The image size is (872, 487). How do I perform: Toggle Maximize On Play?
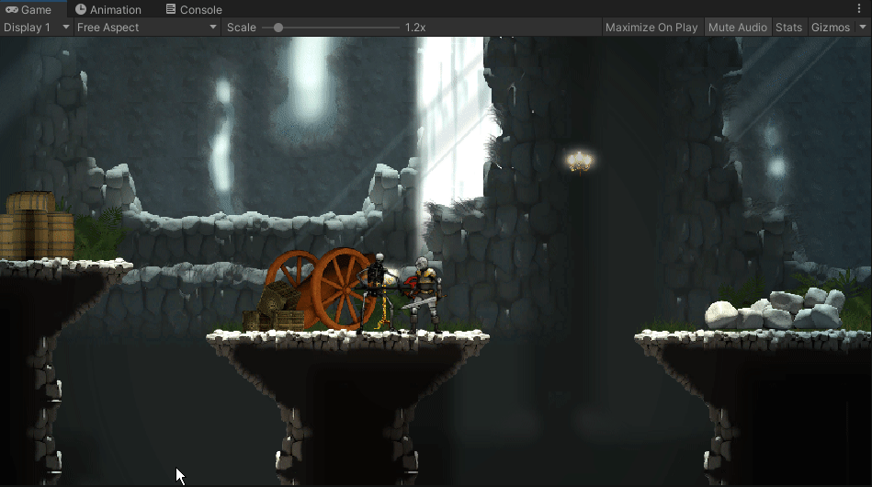[x=651, y=28]
